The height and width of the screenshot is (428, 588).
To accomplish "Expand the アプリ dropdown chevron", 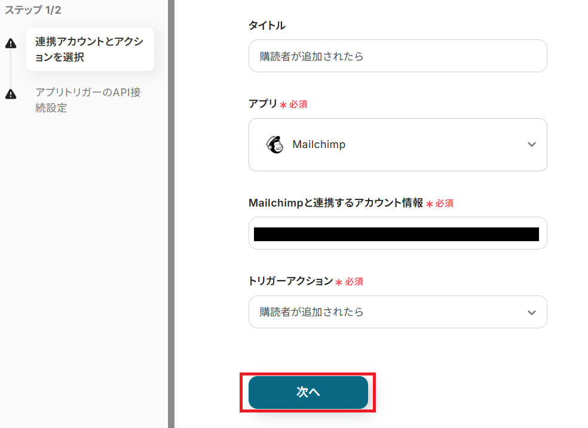I will click(532, 144).
